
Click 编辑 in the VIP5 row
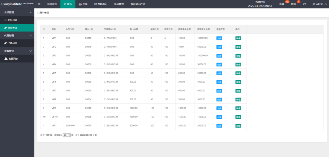pos(238,73)
